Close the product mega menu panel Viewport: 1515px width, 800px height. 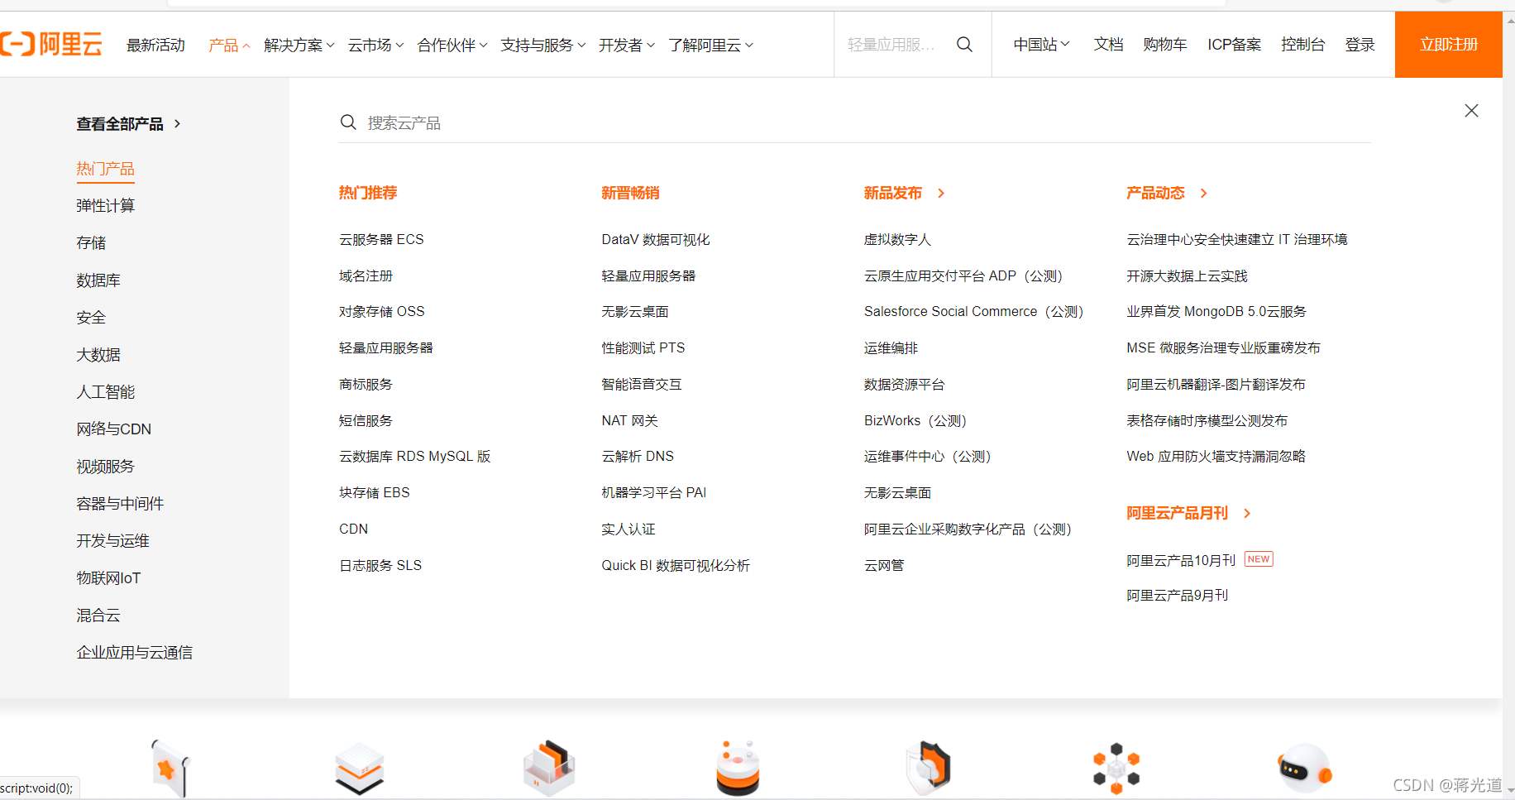pyautogui.click(x=1471, y=111)
